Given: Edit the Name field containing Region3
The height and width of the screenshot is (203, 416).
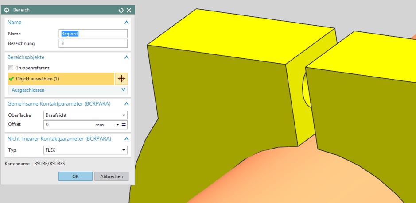Looking at the screenshot, I should coord(93,34).
